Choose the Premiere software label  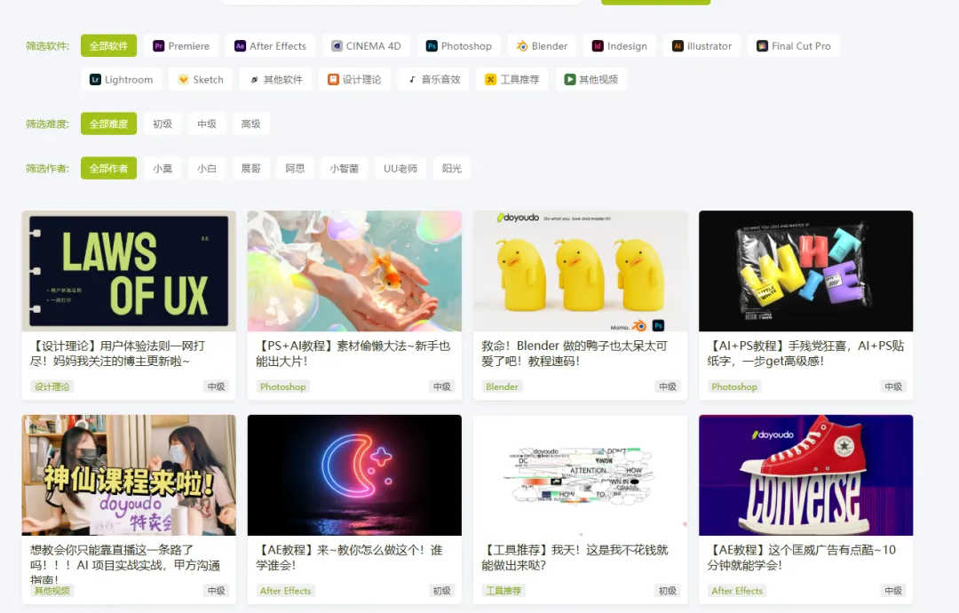(189, 46)
